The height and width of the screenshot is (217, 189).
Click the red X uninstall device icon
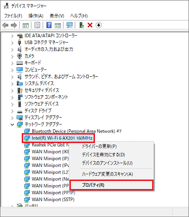(x=90, y=25)
